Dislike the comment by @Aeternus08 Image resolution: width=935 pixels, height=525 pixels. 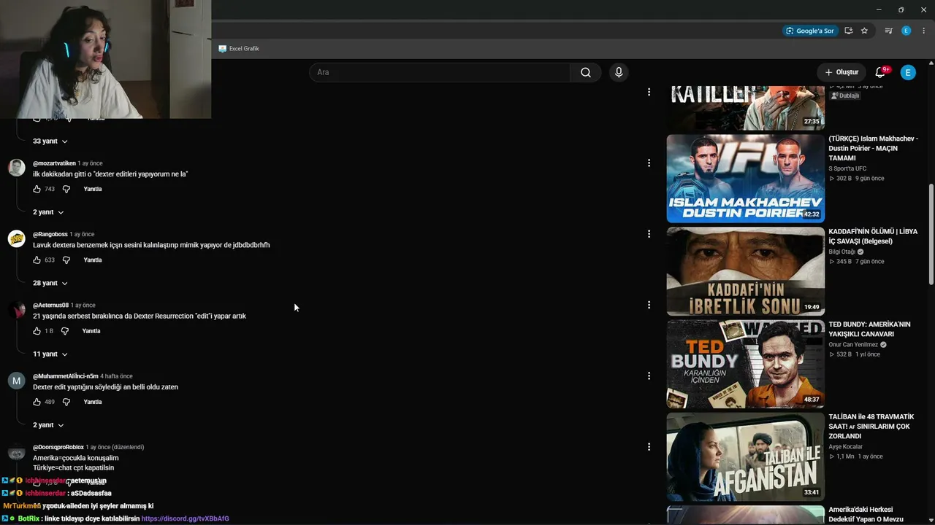[x=64, y=331]
